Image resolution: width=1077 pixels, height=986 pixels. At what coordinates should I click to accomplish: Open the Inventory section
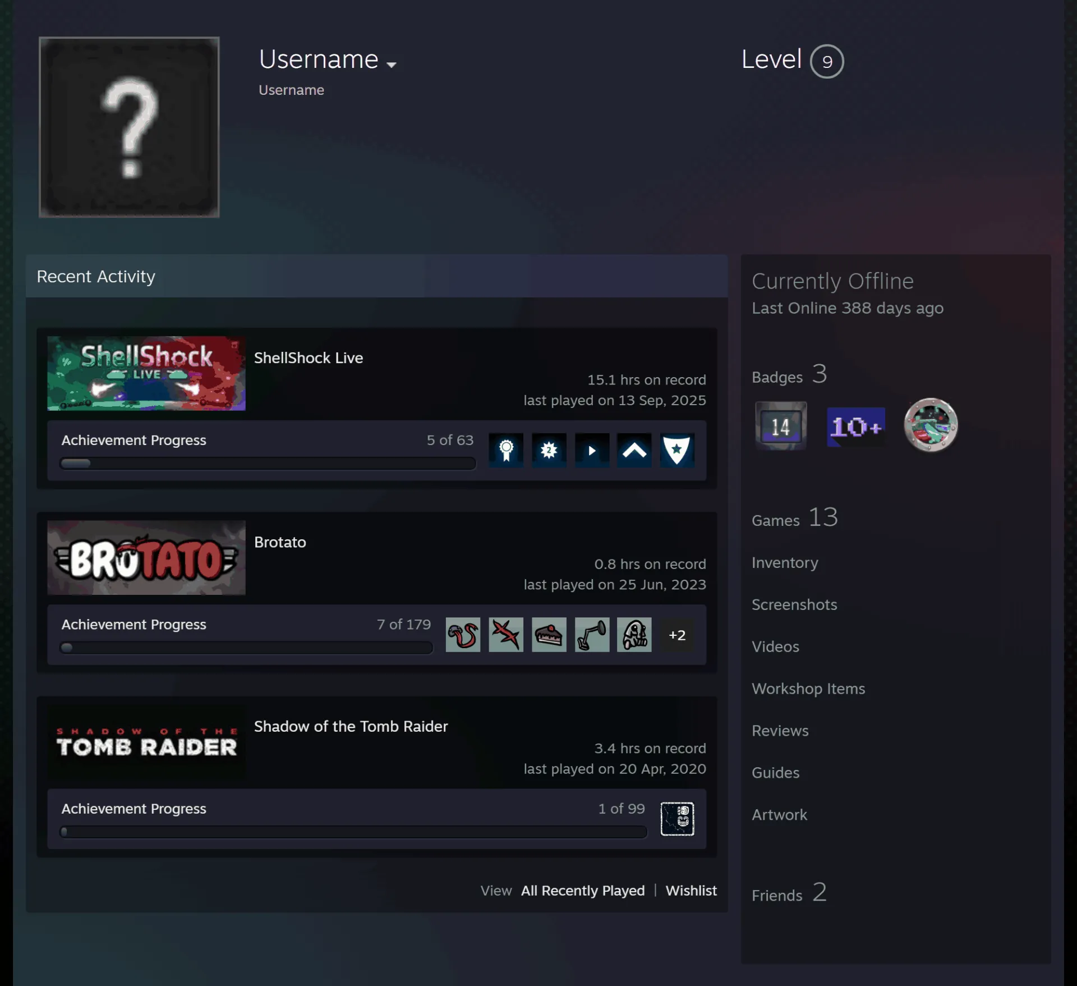(x=785, y=562)
